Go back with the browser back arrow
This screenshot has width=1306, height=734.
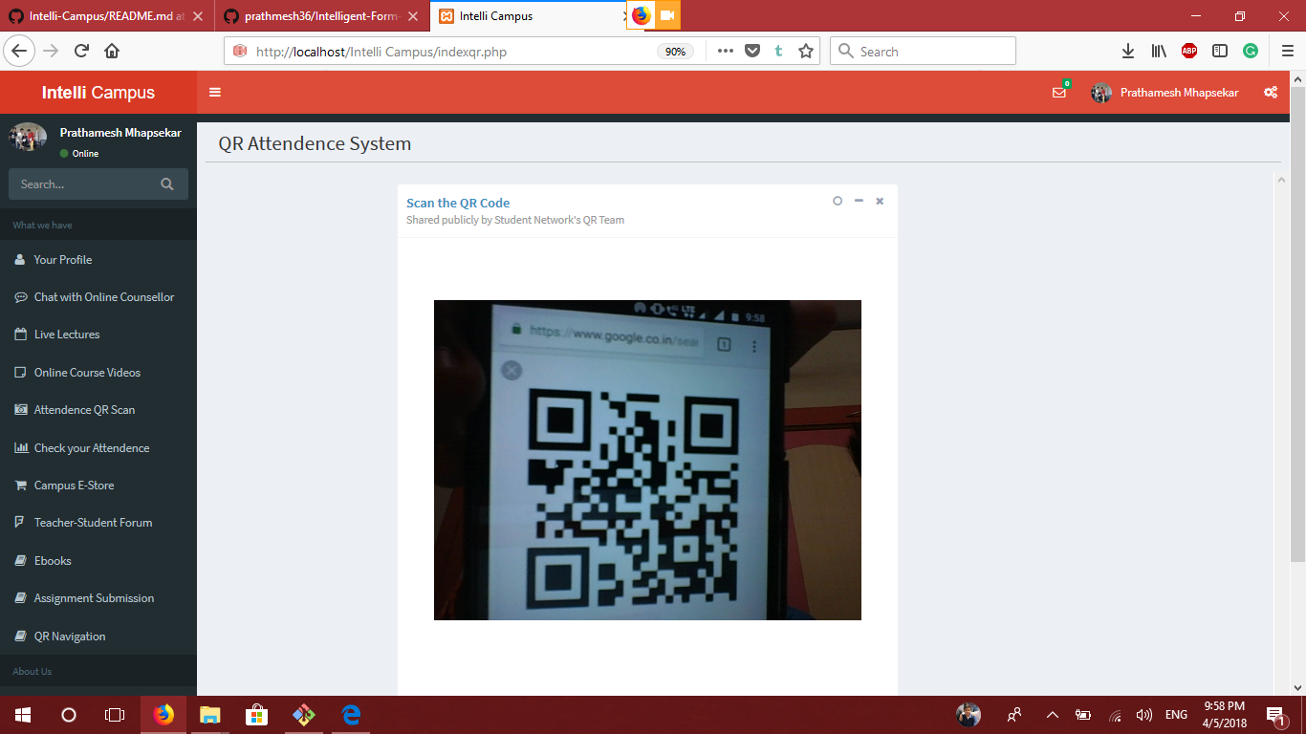pos(20,52)
